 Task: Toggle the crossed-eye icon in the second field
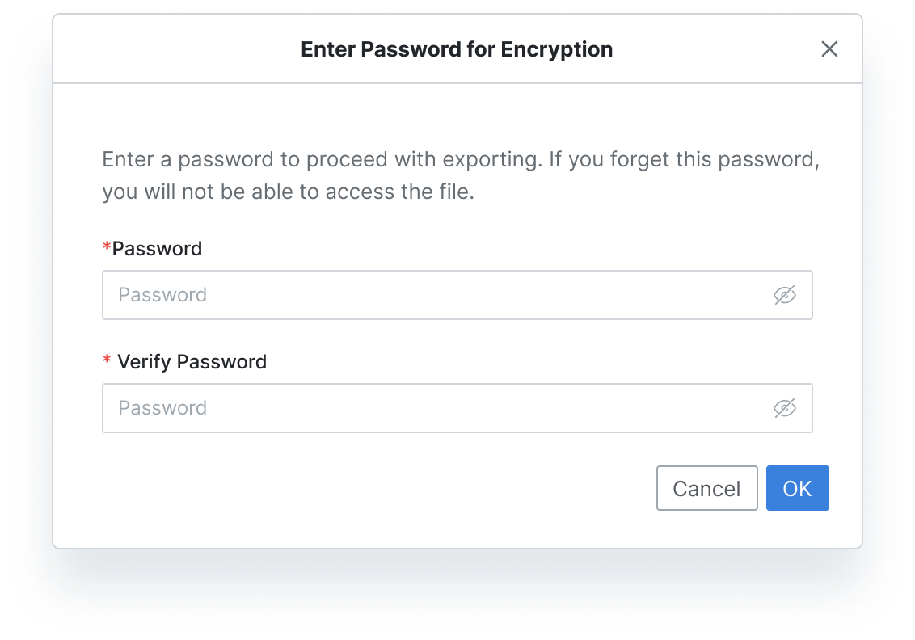click(x=784, y=409)
